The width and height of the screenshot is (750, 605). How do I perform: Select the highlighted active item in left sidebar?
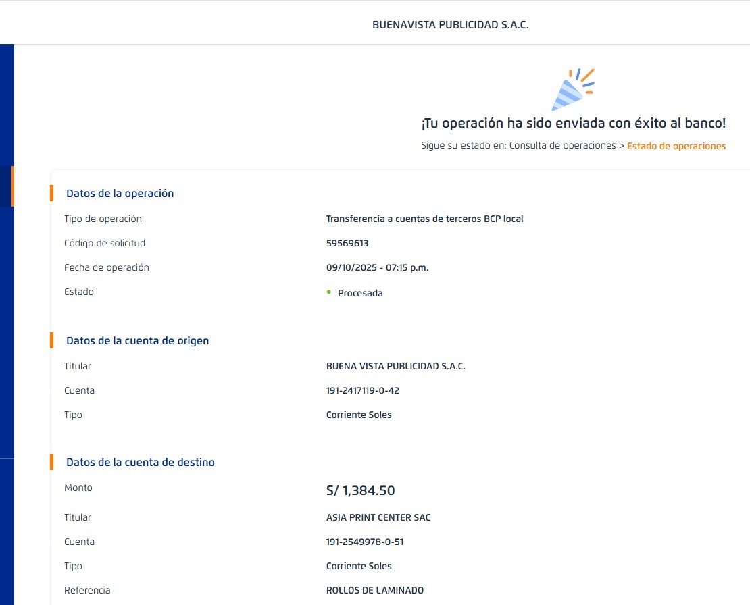7,186
